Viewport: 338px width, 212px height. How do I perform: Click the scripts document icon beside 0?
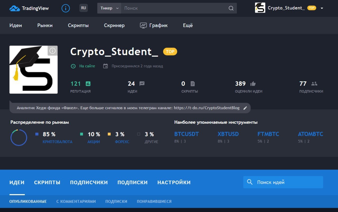(193, 84)
